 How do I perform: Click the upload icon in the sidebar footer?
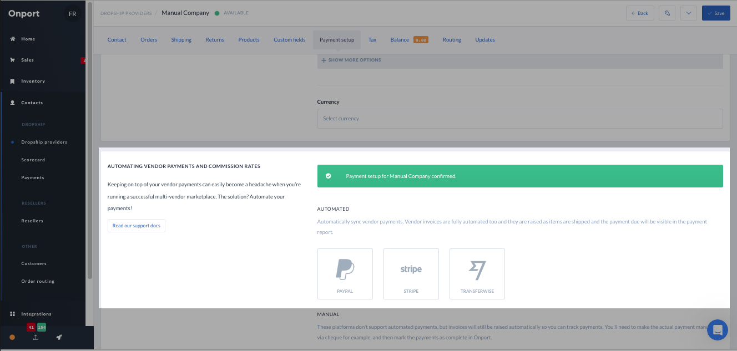click(x=36, y=337)
